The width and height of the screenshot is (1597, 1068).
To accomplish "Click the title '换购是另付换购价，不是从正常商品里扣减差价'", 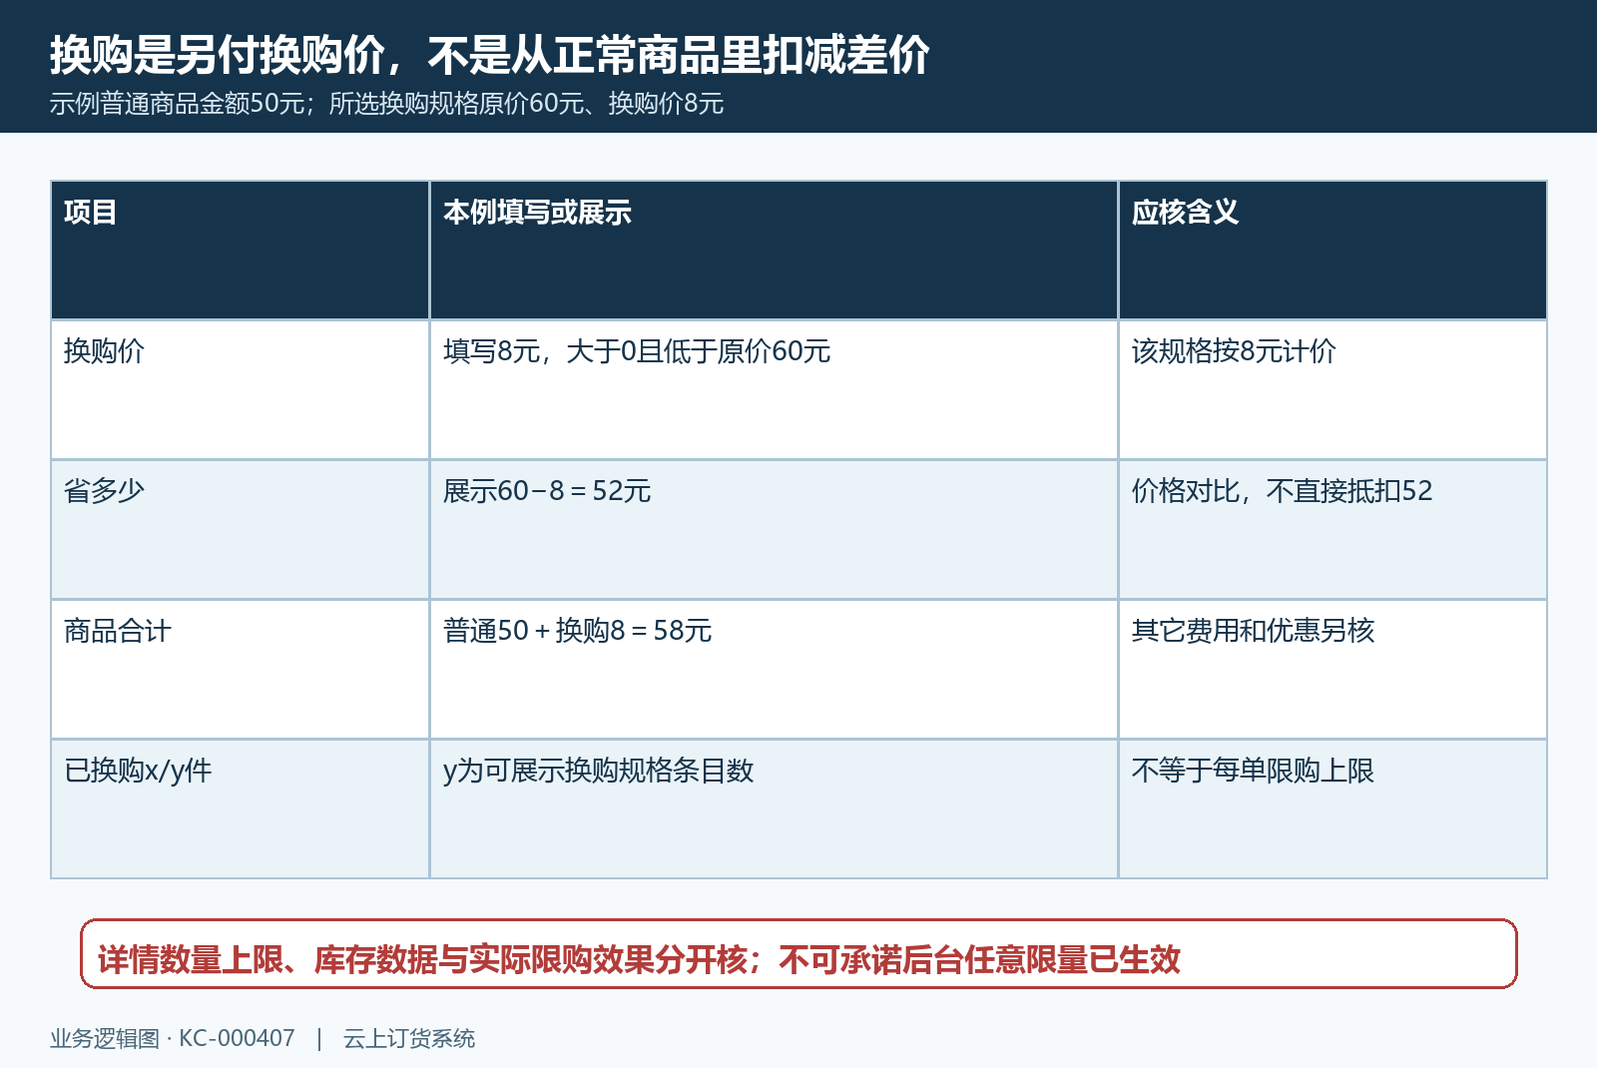I will pos(489,55).
